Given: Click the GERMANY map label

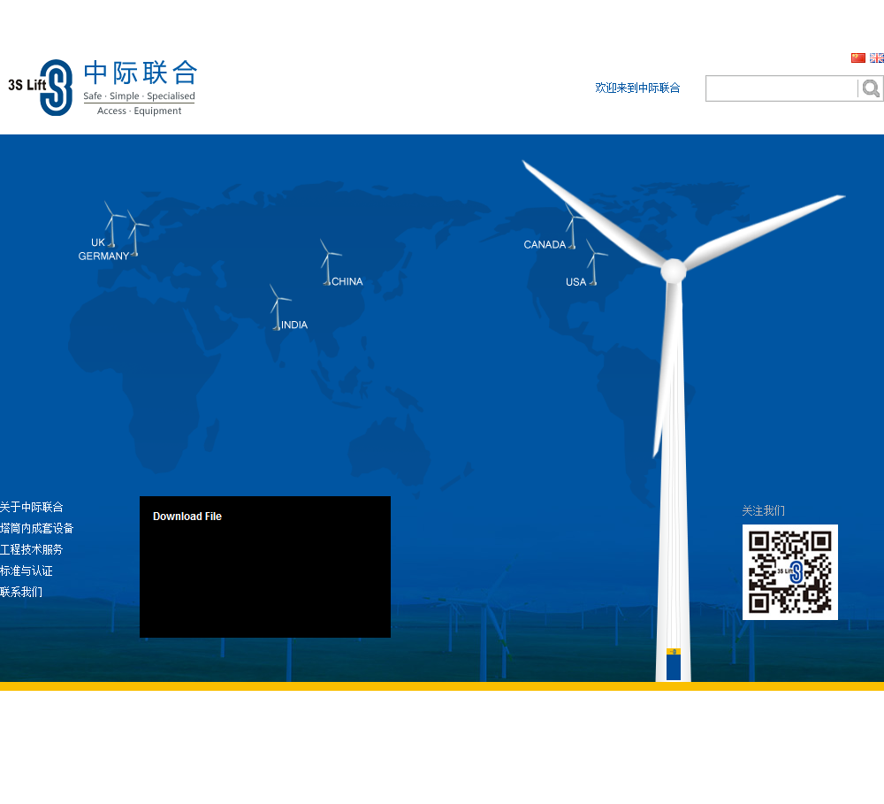Looking at the screenshot, I should 103,257.
